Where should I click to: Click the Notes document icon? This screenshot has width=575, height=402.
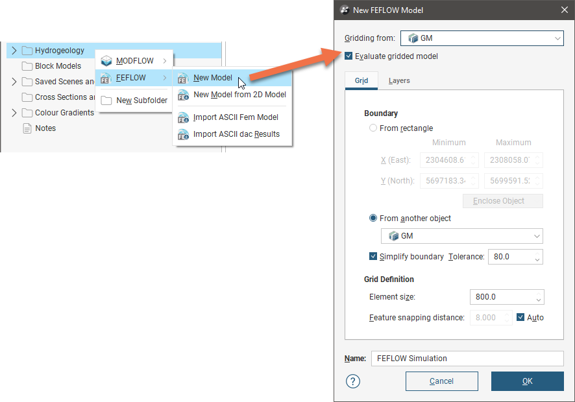point(27,128)
